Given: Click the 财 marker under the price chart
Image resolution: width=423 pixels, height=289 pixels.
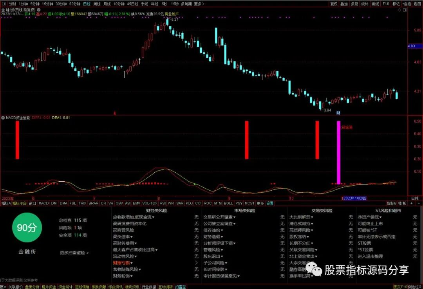Looking at the screenshot, I should coord(338,113).
